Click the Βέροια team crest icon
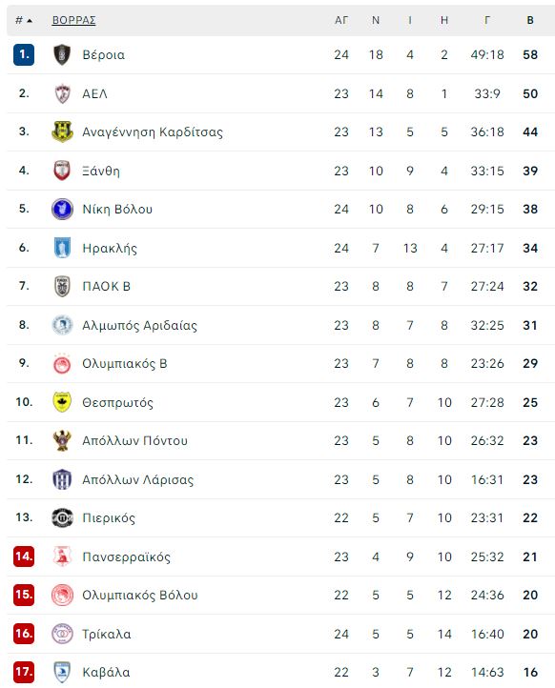The width and height of the screenshot is (555, 688). point(62,55)
